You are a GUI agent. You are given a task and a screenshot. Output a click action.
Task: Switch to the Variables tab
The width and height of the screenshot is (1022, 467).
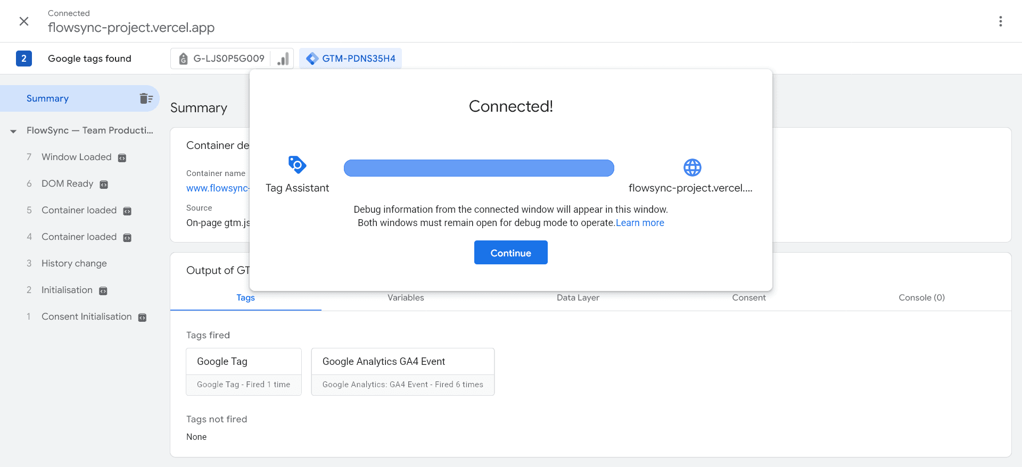point(406,298)
